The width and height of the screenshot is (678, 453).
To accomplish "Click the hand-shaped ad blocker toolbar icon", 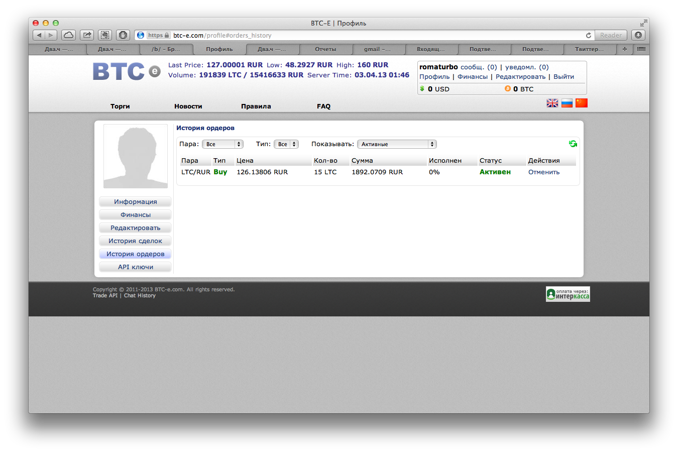I will point(123,35).
